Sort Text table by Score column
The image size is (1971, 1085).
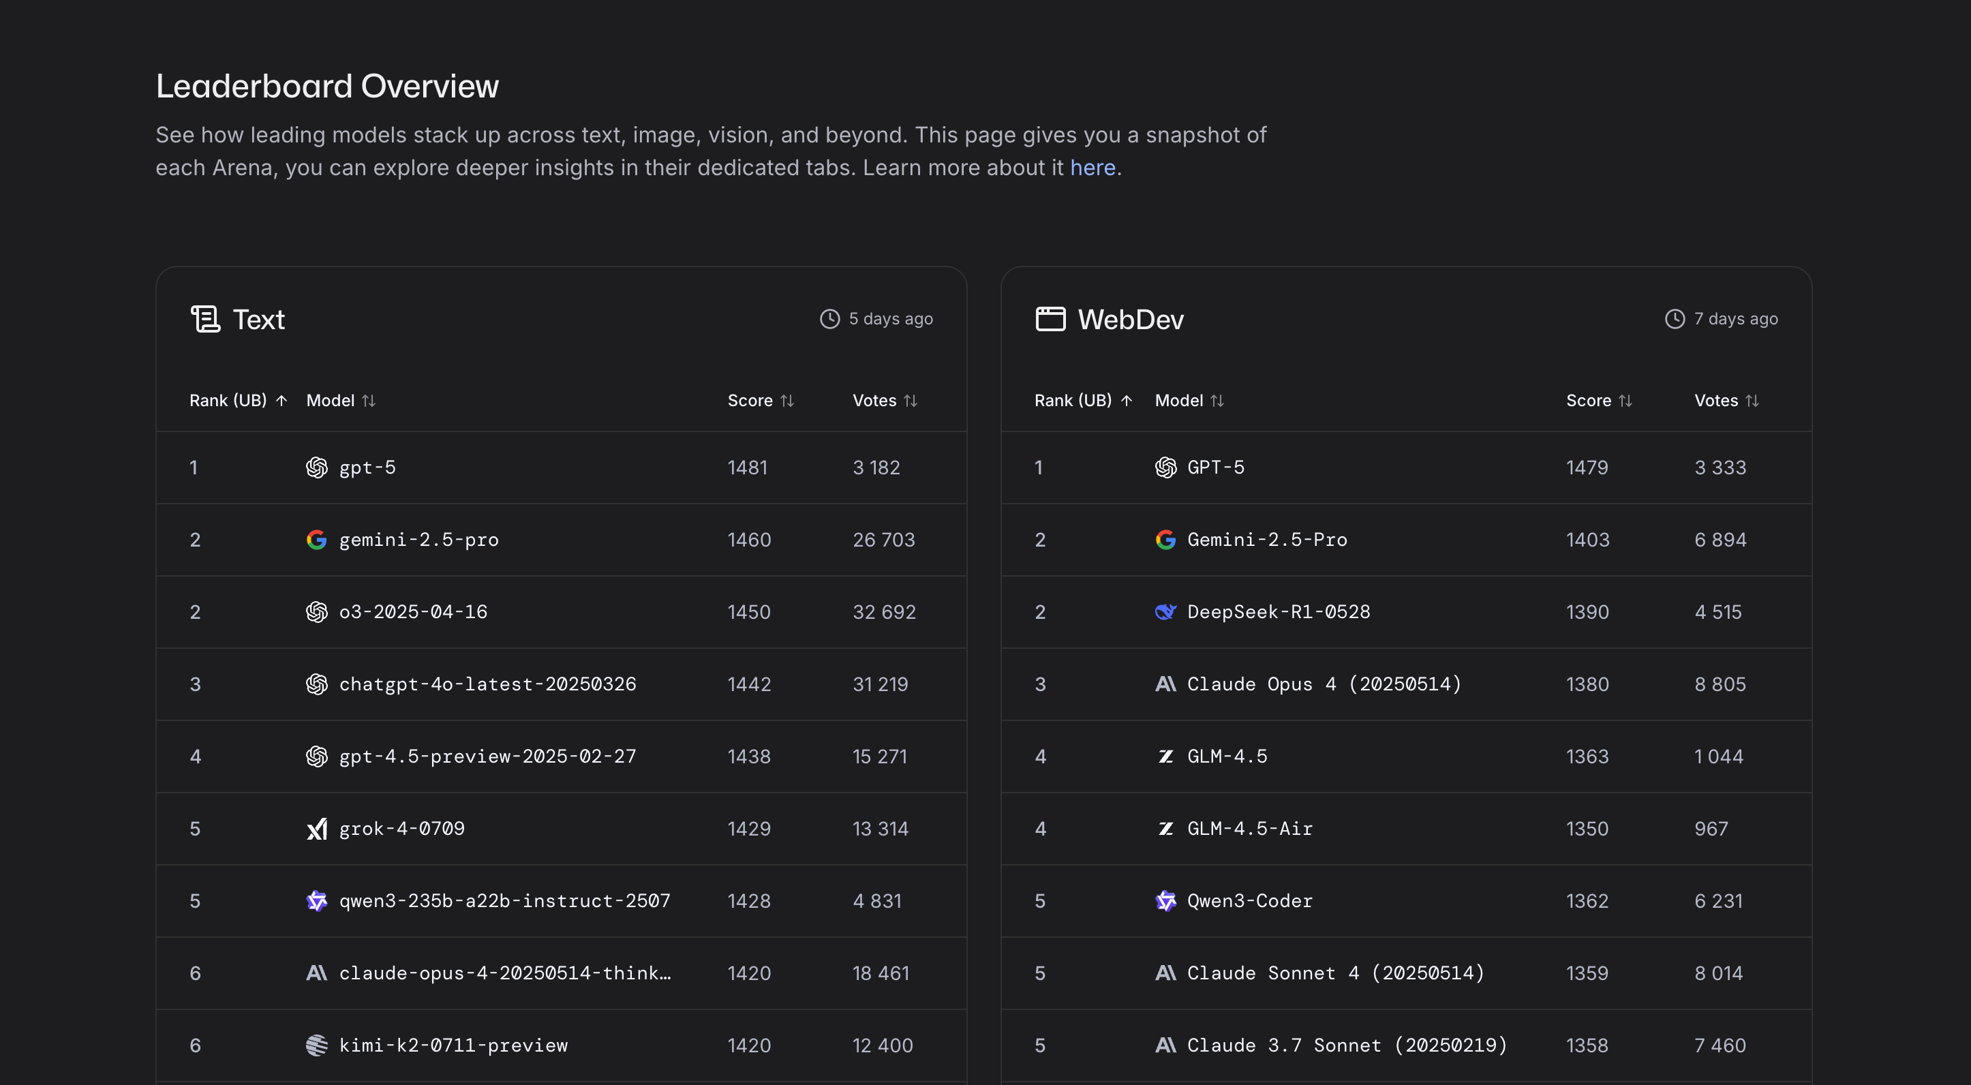[x=761, y=401]
